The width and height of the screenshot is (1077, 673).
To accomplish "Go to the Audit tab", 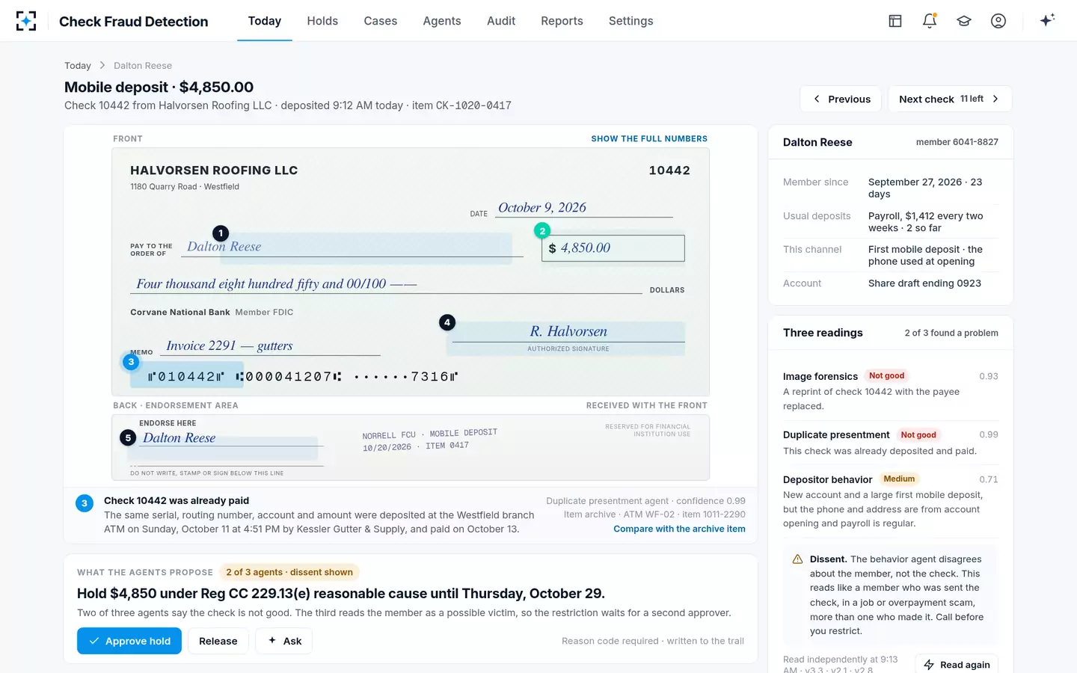I will [x=501, y=21].
